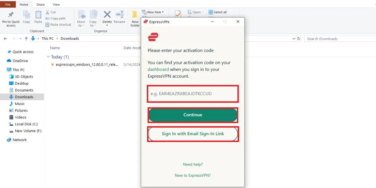The width and height of the screenshot is (376, 188).
Task: Pin the folder to Quick access
Action: [11, 18]
